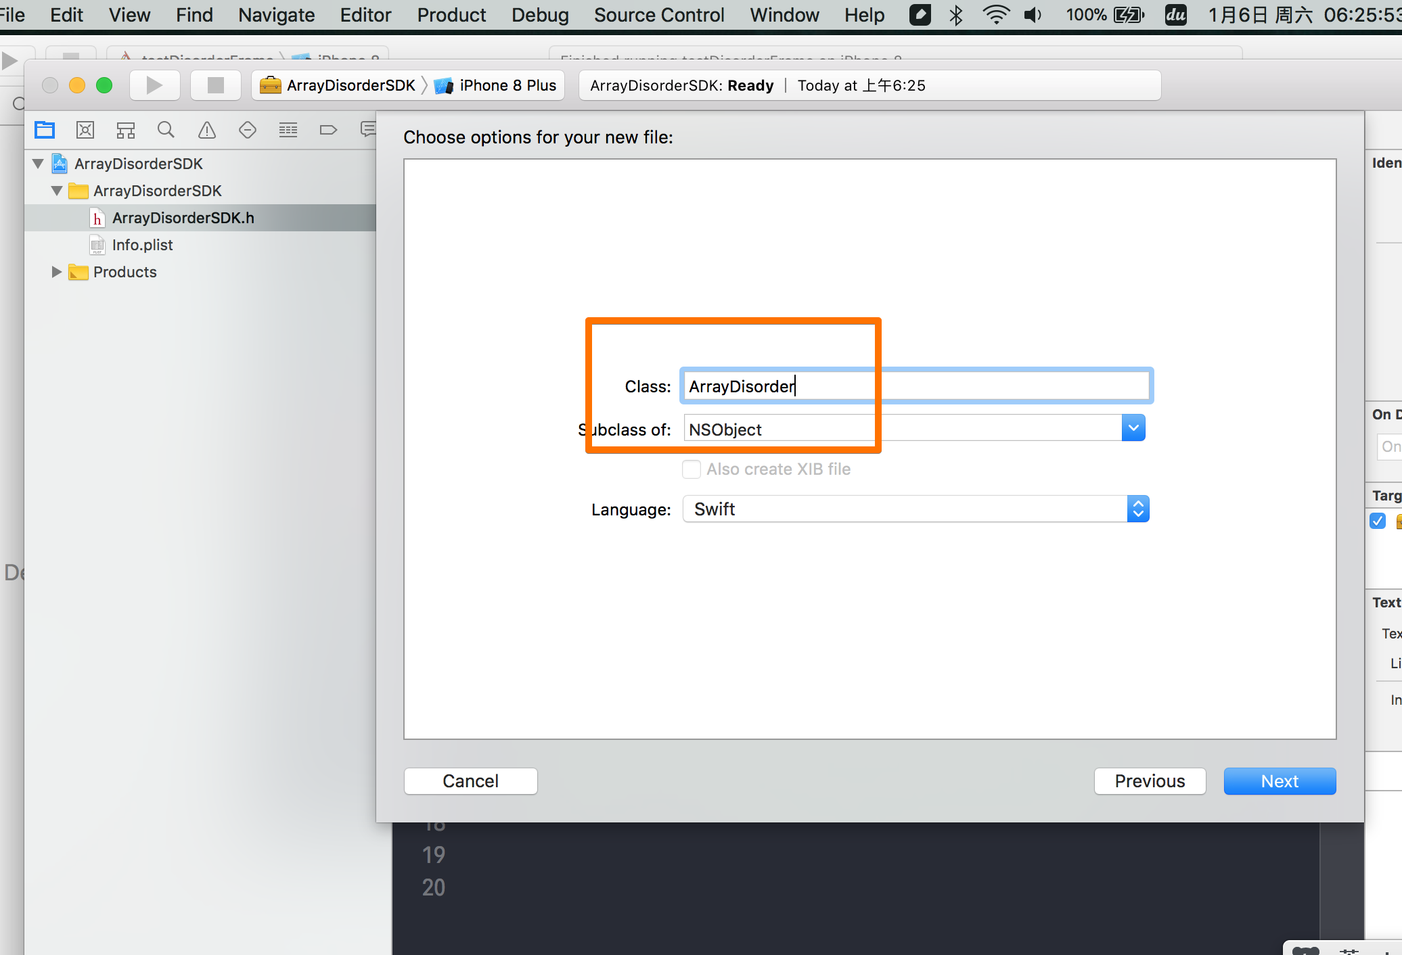Open the Test navigator diamond icon
Image resolution: width=1402 pixels, height=955 pixels.
(x=248, y=130)
